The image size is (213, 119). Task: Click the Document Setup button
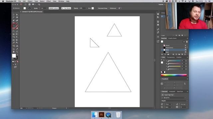[103, 8]
